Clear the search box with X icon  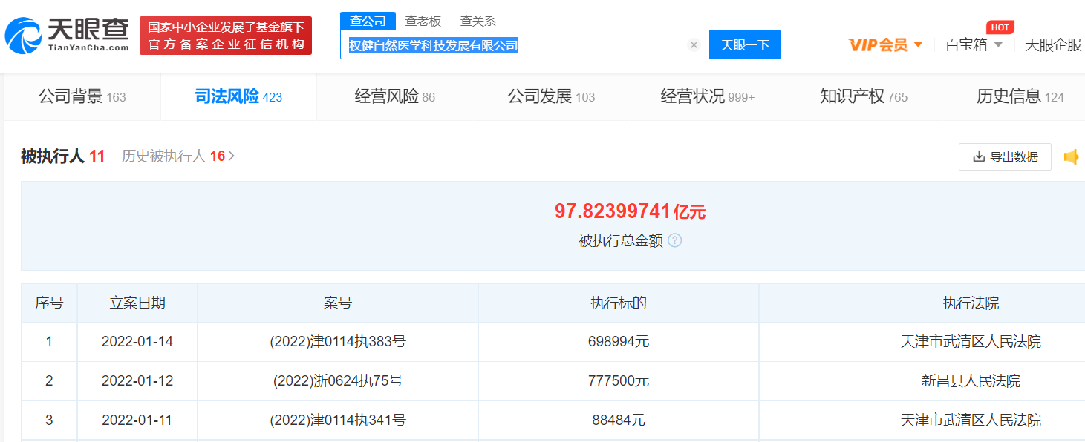coord(694,45)
